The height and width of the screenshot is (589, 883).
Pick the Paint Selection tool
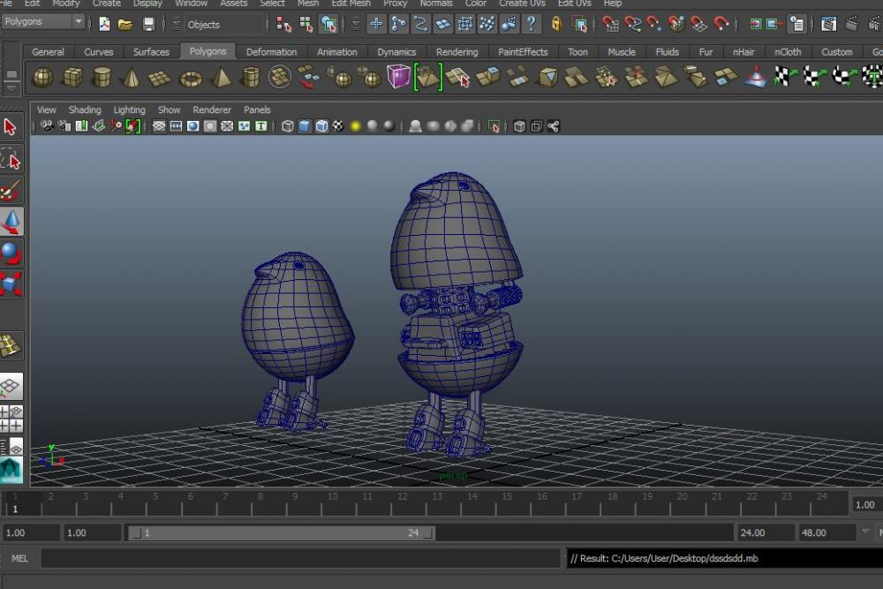coord(11,191)
